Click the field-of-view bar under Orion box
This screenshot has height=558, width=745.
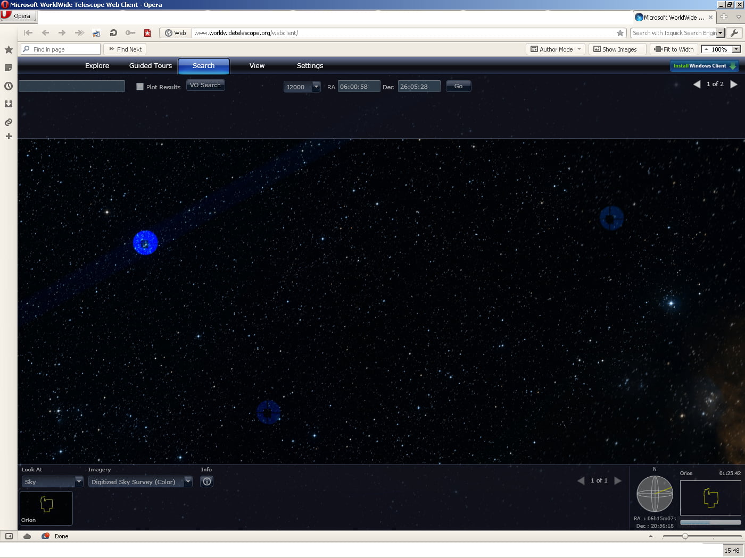tap(710, 522)
